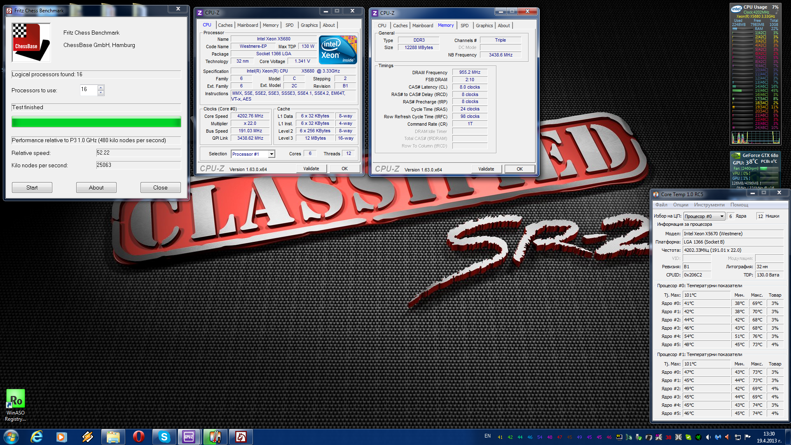
Task: Click Close button in Fritz Chess Benchmark
Action: pyautogui.click(x=161, y=187)
